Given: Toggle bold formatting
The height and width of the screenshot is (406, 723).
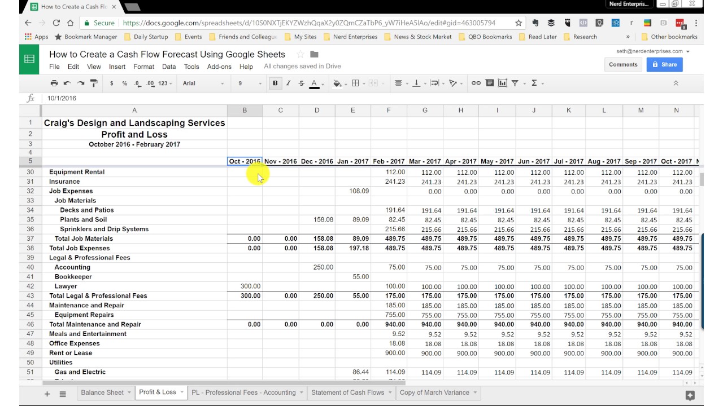Looking at the screenshot, I should (x=275, y=83).
